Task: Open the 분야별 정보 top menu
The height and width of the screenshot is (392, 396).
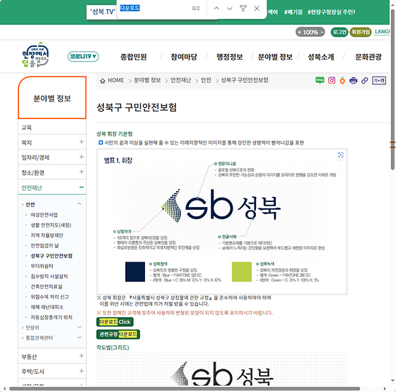Action: [275, 57]
